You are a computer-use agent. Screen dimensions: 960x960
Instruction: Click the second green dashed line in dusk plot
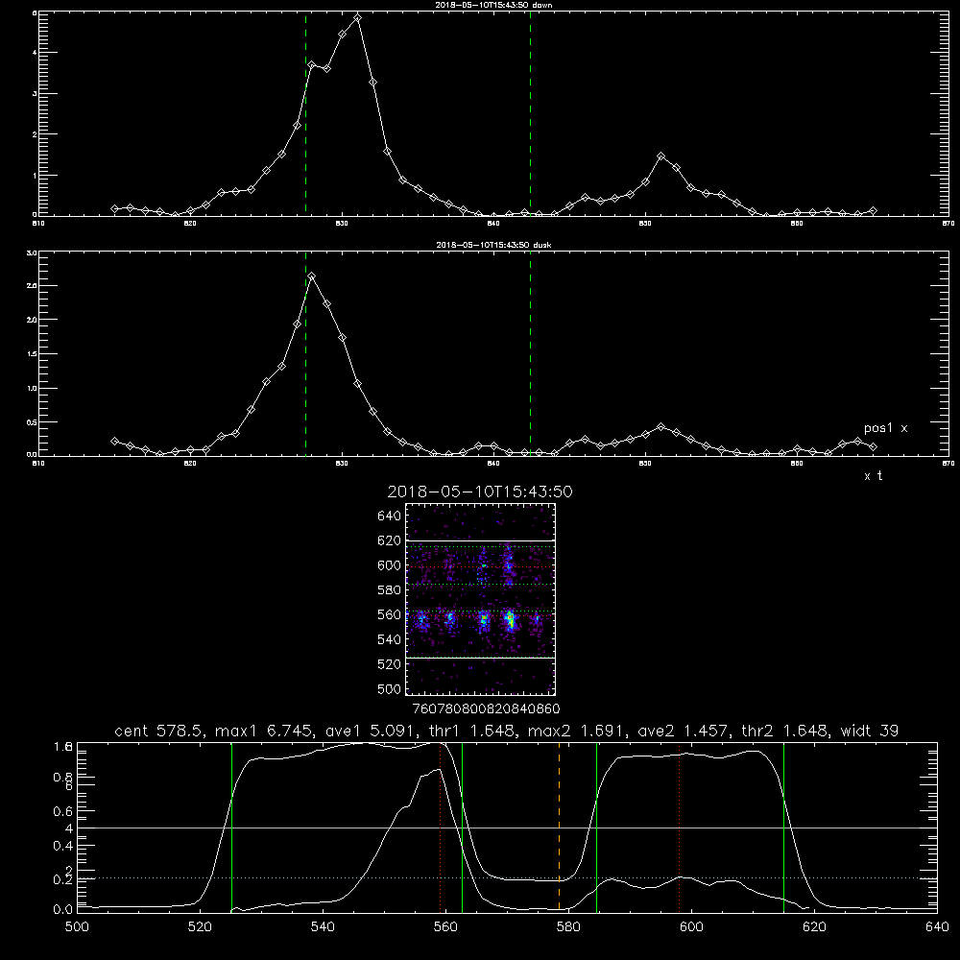(530, 353)
